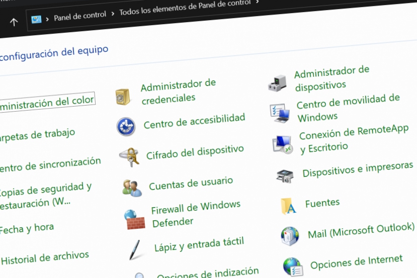Click Conexión de RemoteApp y Escritorio icon
The width and height of the screenshot is (417, 278).
point(282,145)
